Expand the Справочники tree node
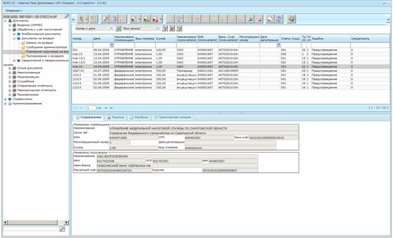Screen dimensions: 393x238 5,99
